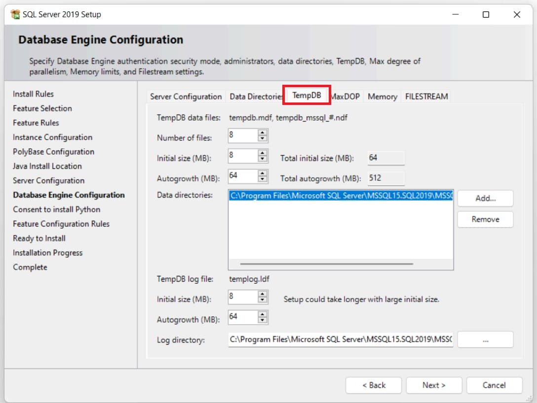Switch to the Memory tab
Viewport: 537px width, 403px height.
tap(382, 97)
